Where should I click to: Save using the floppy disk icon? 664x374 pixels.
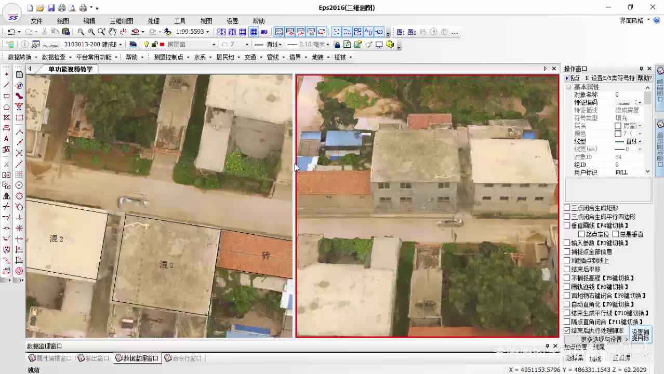click(51, 8)
